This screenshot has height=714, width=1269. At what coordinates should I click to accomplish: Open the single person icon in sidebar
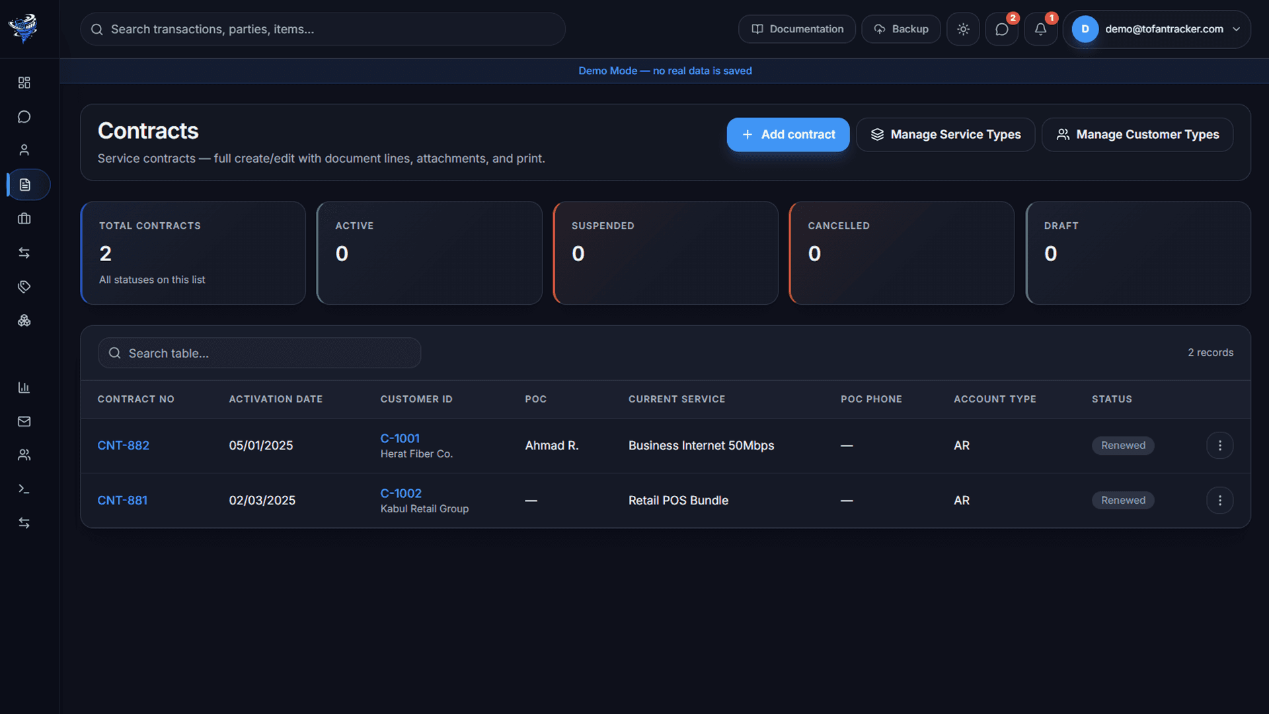pyautogui.click(x=24, y=151)
